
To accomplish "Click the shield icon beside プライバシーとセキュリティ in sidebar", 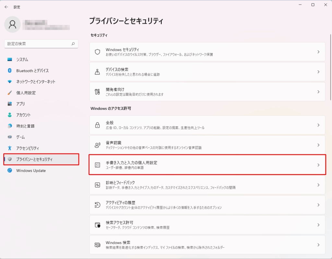I will (10, 159).
